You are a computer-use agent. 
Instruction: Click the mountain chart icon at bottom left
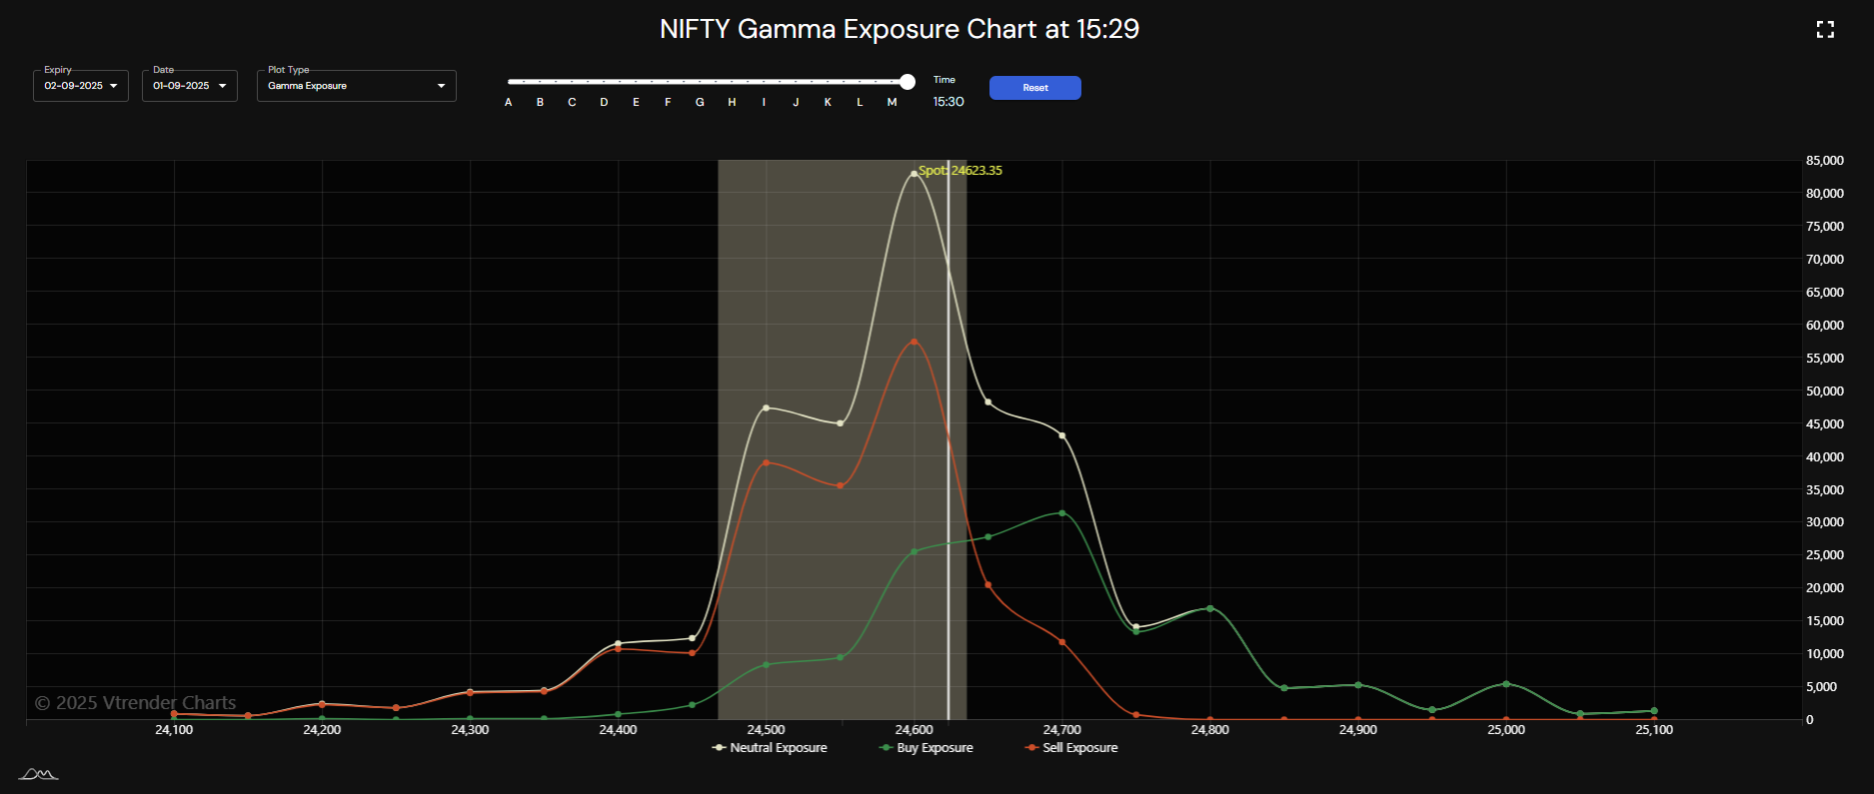[x=39, y=774]
